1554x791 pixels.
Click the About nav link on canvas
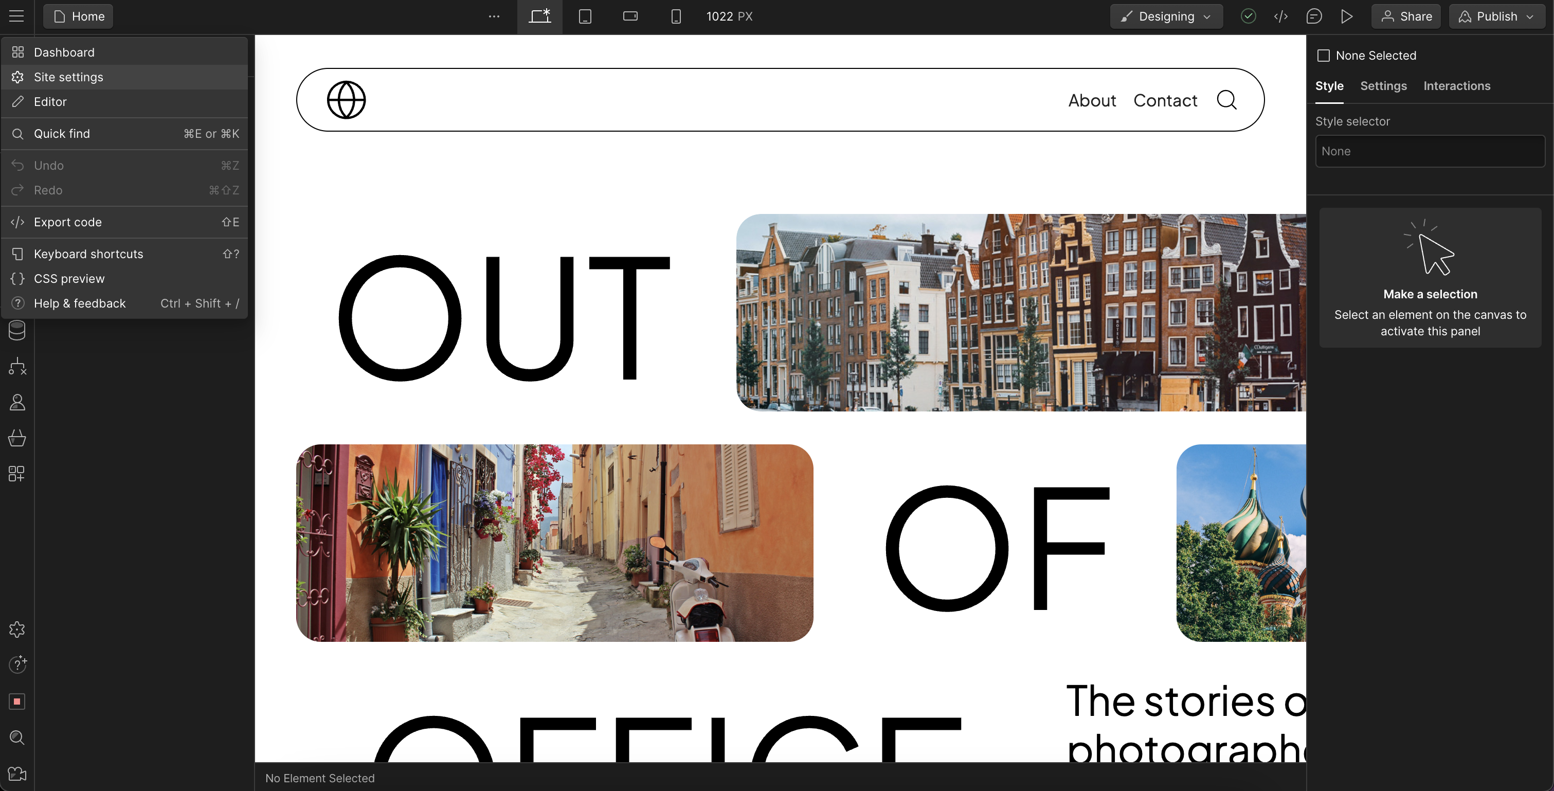click(1092, 101)
